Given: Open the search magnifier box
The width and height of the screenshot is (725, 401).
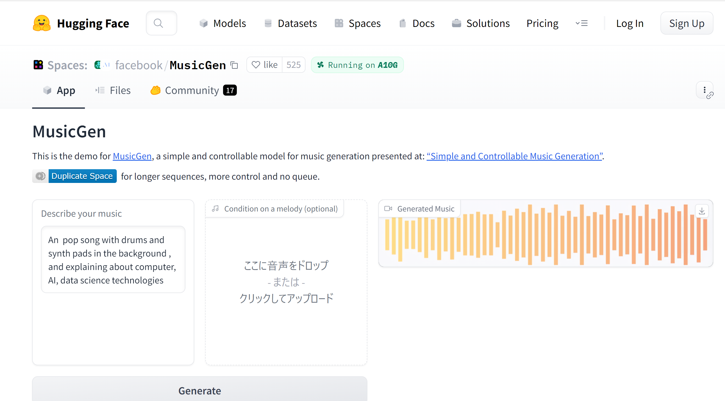Looking at the screenshot, I should pos(161,23).
